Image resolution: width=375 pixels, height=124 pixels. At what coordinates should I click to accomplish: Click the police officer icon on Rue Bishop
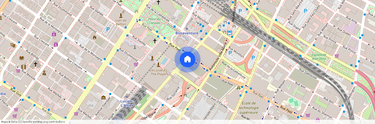[x=44, y=73]
